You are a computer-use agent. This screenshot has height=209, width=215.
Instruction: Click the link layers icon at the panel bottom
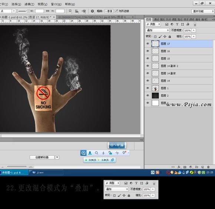tap(173, 167)
